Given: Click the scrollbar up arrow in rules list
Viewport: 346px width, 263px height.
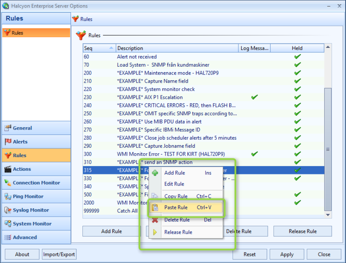Looking at the screenshot, I should (x=328, y=48).
